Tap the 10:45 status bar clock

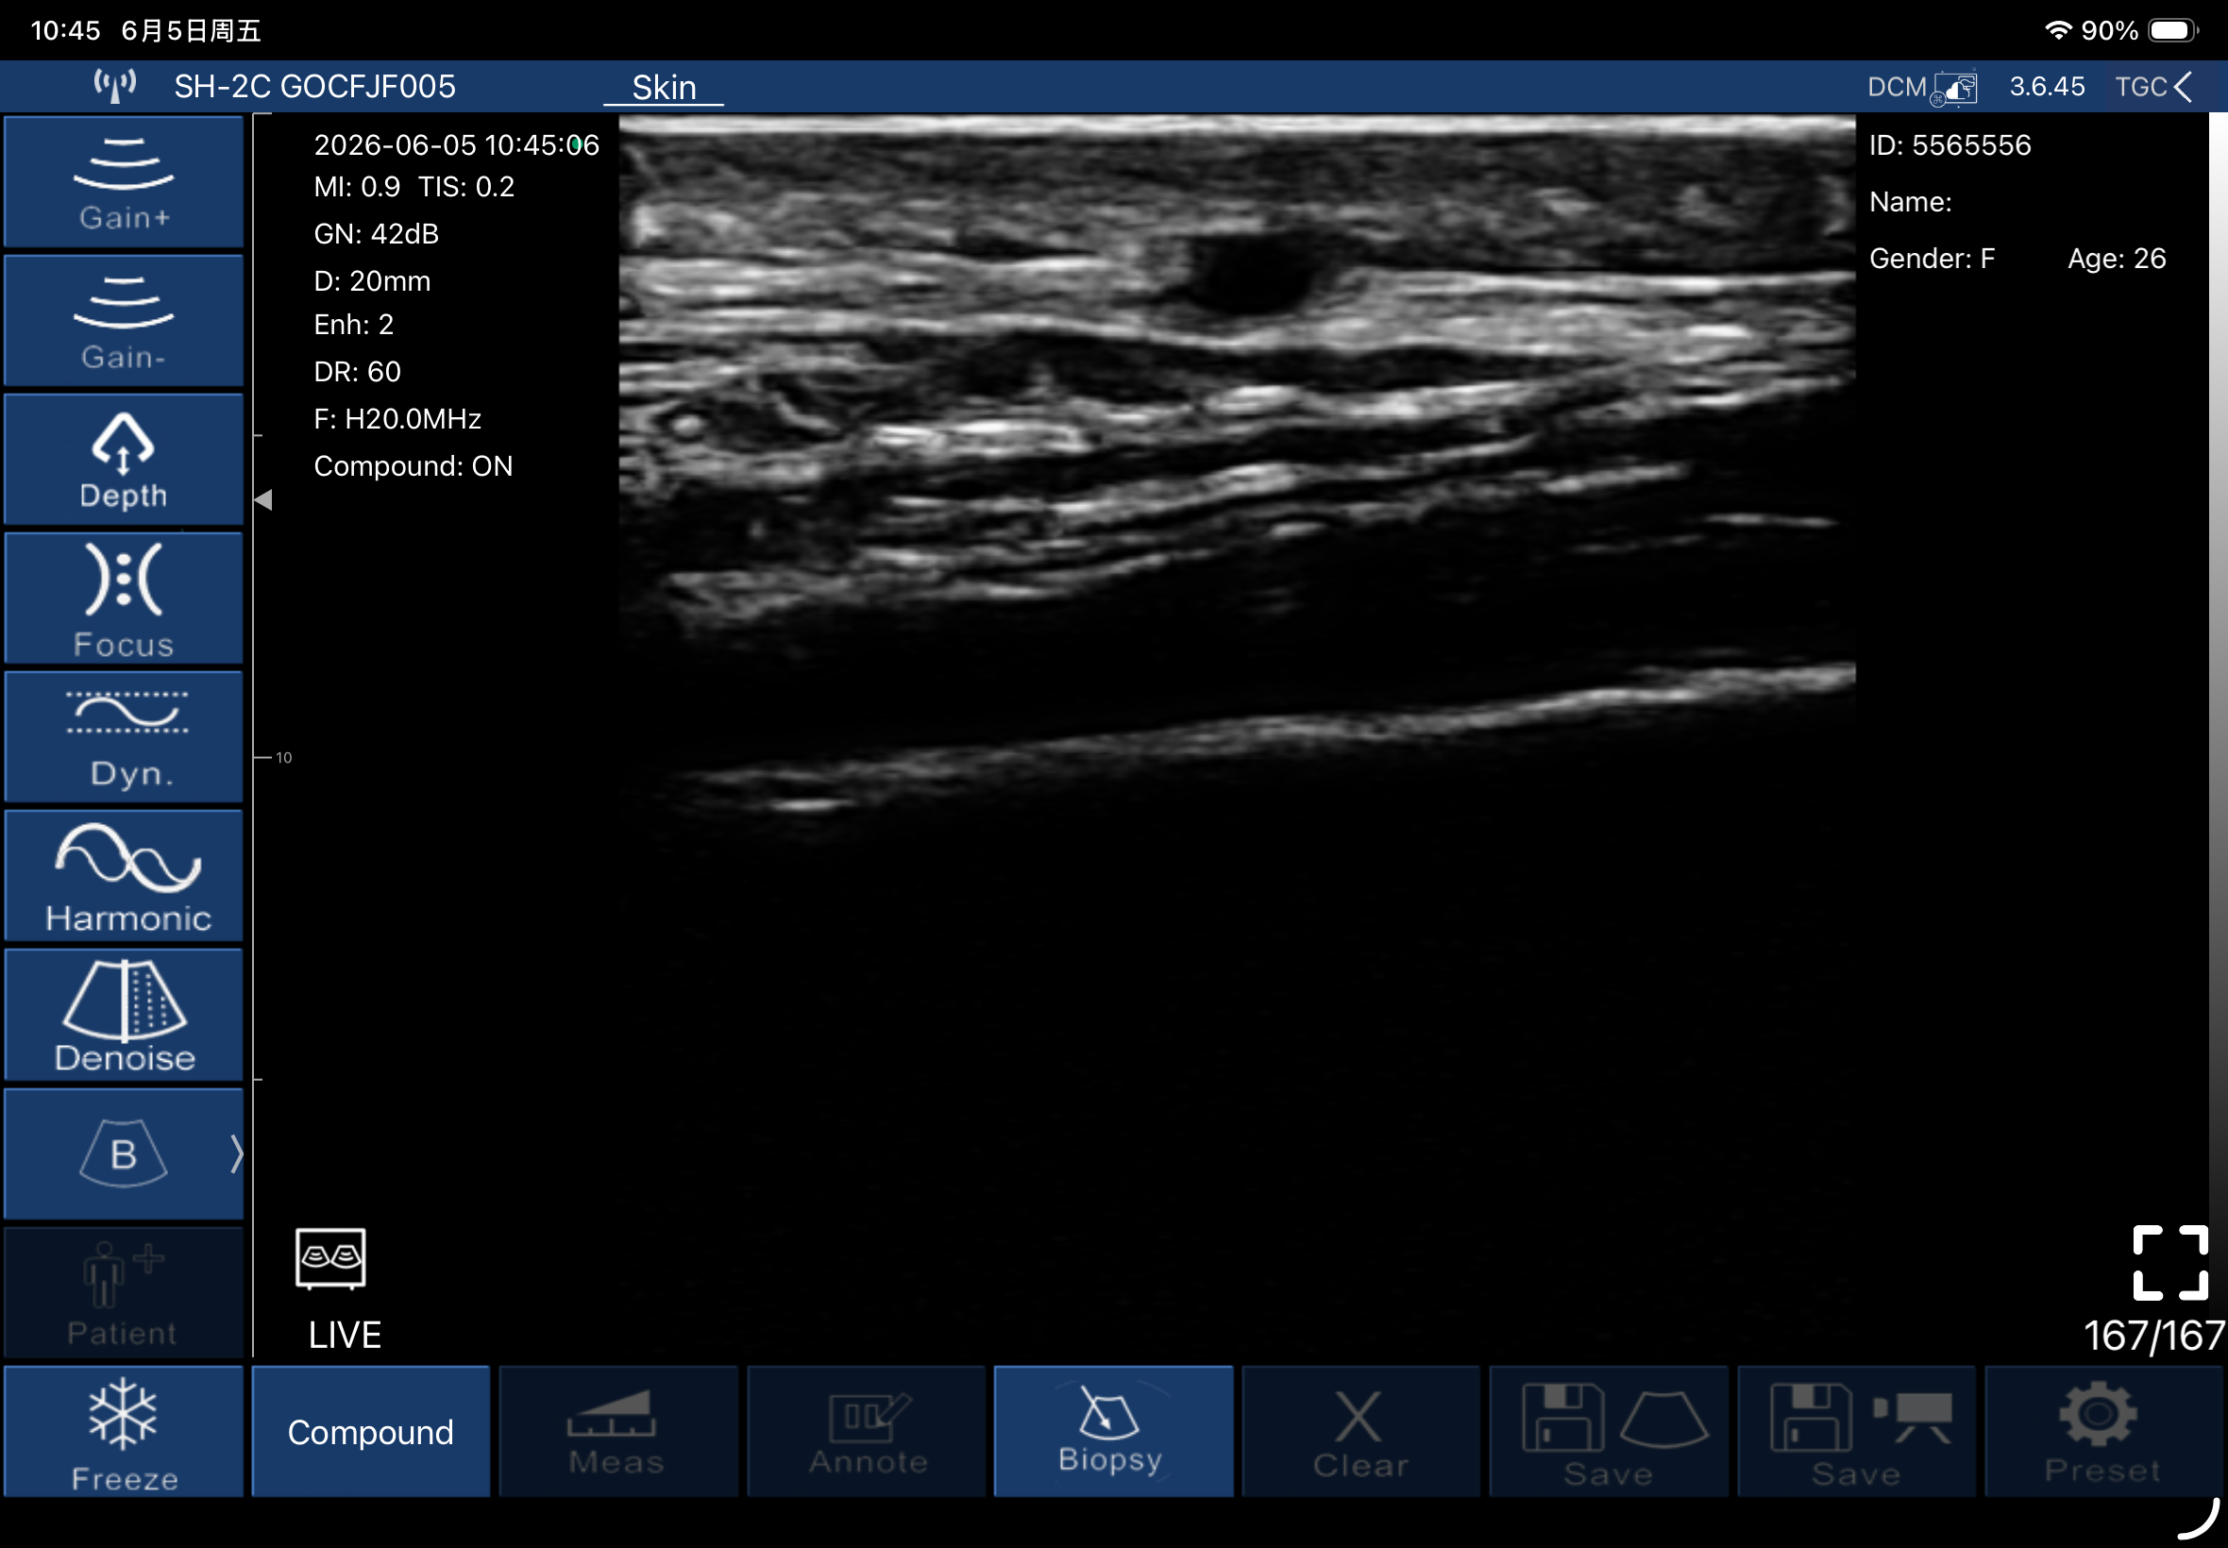tap(66, 31)
